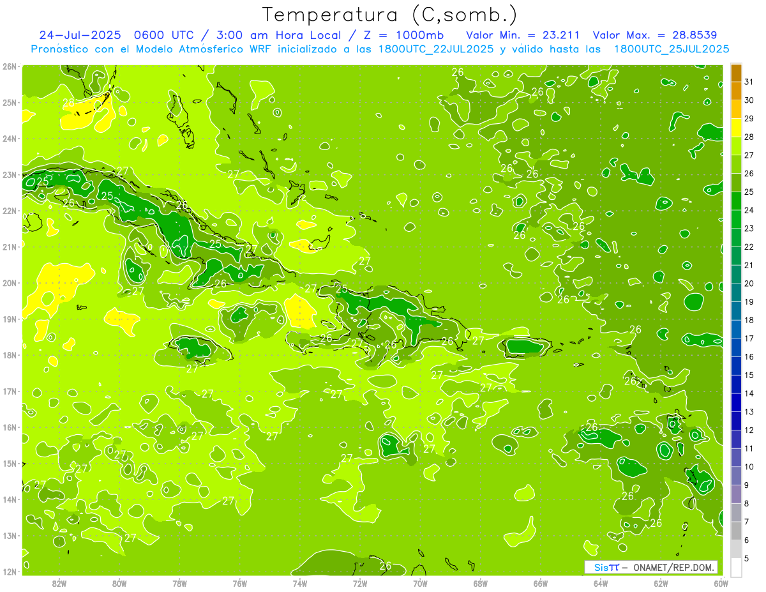Click the latitude axis label '22N'
The image size is (766, 592).
10,211
